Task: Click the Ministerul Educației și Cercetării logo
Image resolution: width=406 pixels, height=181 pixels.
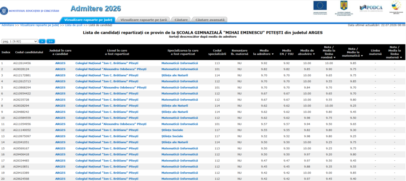Action: click(30, 11)
